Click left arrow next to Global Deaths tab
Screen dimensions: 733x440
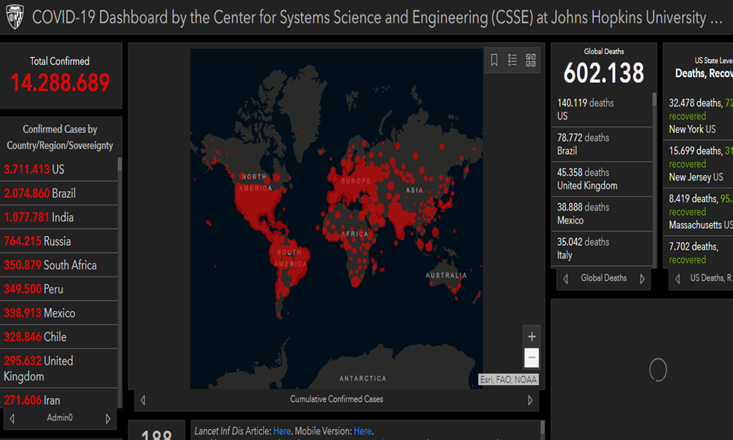coord(566,279)
